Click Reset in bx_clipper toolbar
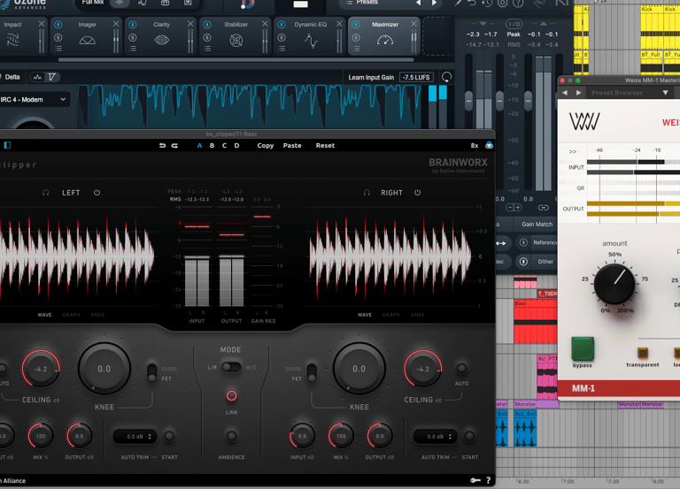Screen dimensions: 680x489 325,146
